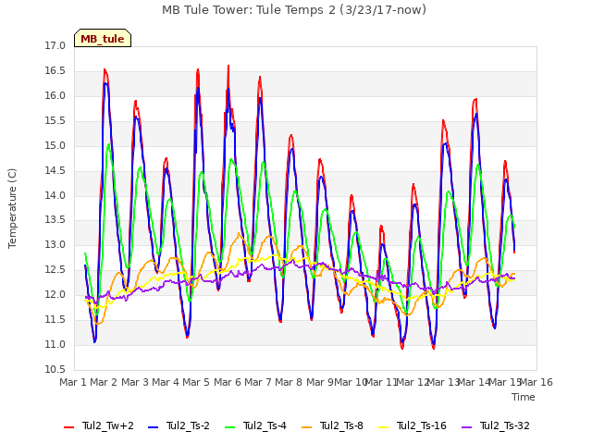Click the 16.5 y-axis tick label
Viewport: 592px width, 444px height.
55,71
